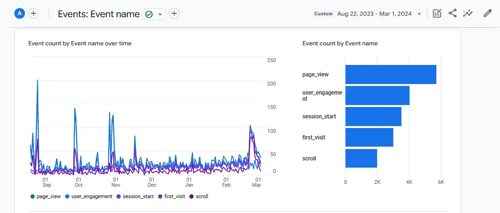This screenshot has width=500, height=213.
Task: Click the green report status checkmark icon
Action: click(149, 14)
